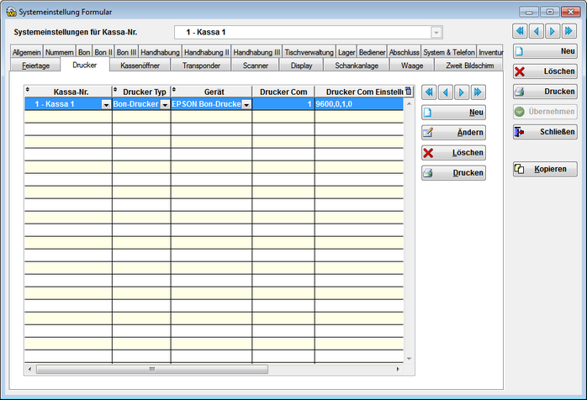The height and width of the screenshot is (400, 587).
Task: Jump to first Kassa record (top navigation)
Action: pyautogui.click(x=520, y=31)
